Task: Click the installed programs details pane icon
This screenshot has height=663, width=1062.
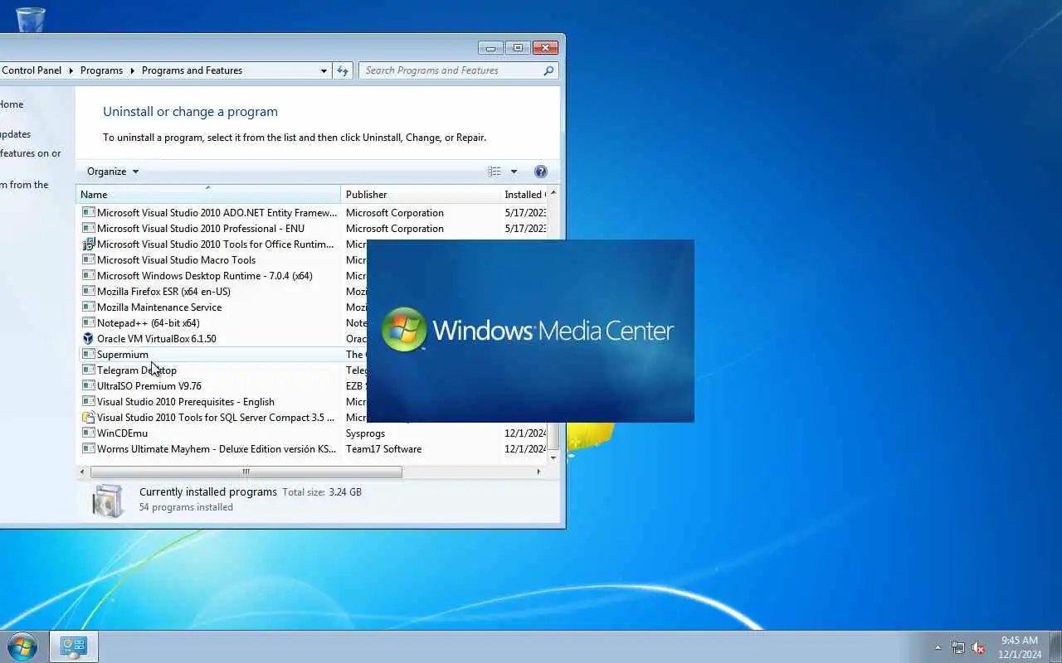Action: [x=108, y=501]
